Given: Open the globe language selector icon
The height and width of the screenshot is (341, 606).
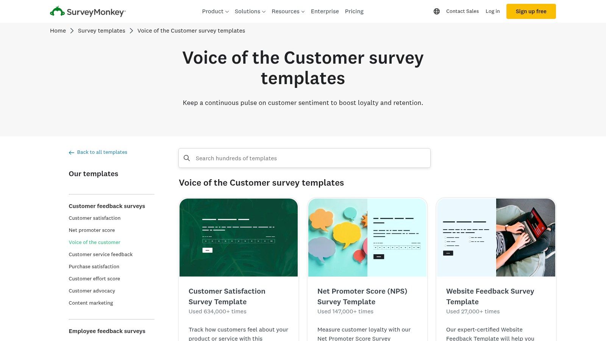Looking at the screenshot, I should point(437,11).
